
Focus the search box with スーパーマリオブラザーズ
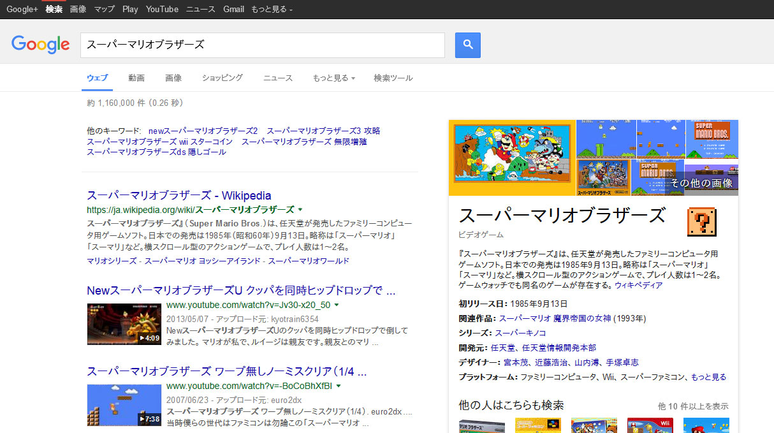click(263, 45)
